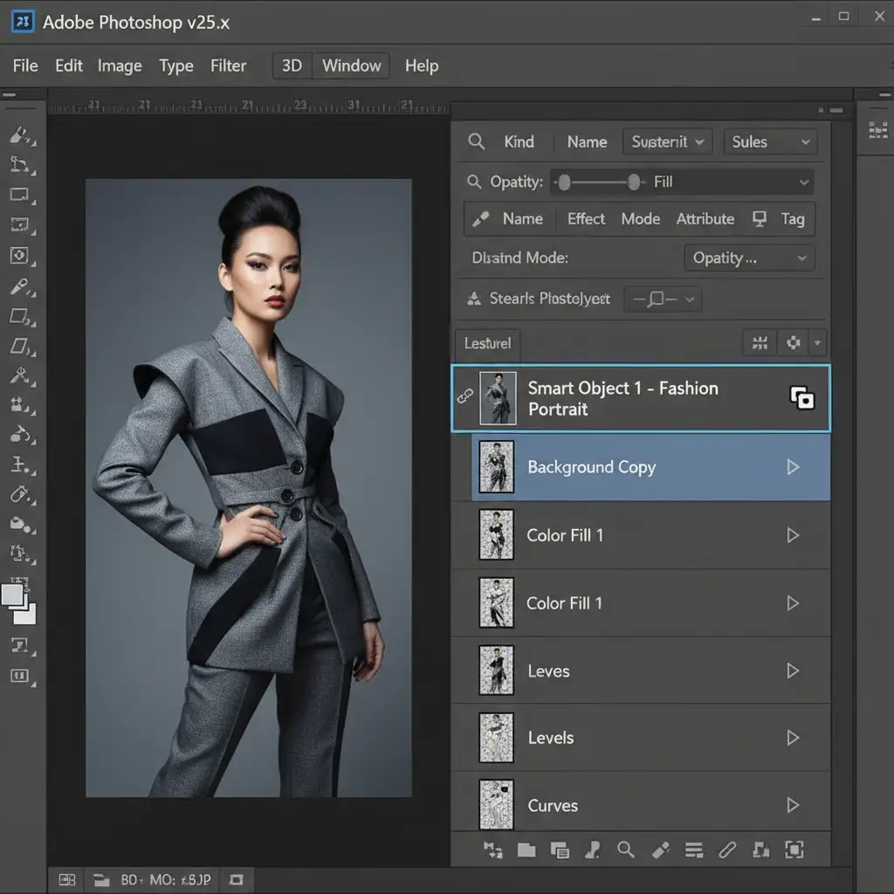Switch to the Lesturel tab
894x894 pixels.
click(488, 343)
